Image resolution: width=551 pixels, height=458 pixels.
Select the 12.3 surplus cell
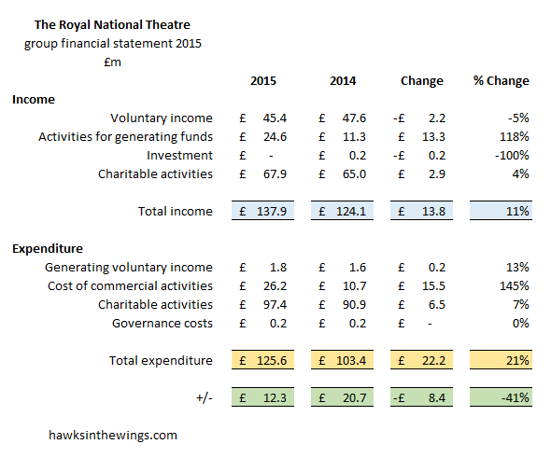pyautogui.click(x=262, y=397)
